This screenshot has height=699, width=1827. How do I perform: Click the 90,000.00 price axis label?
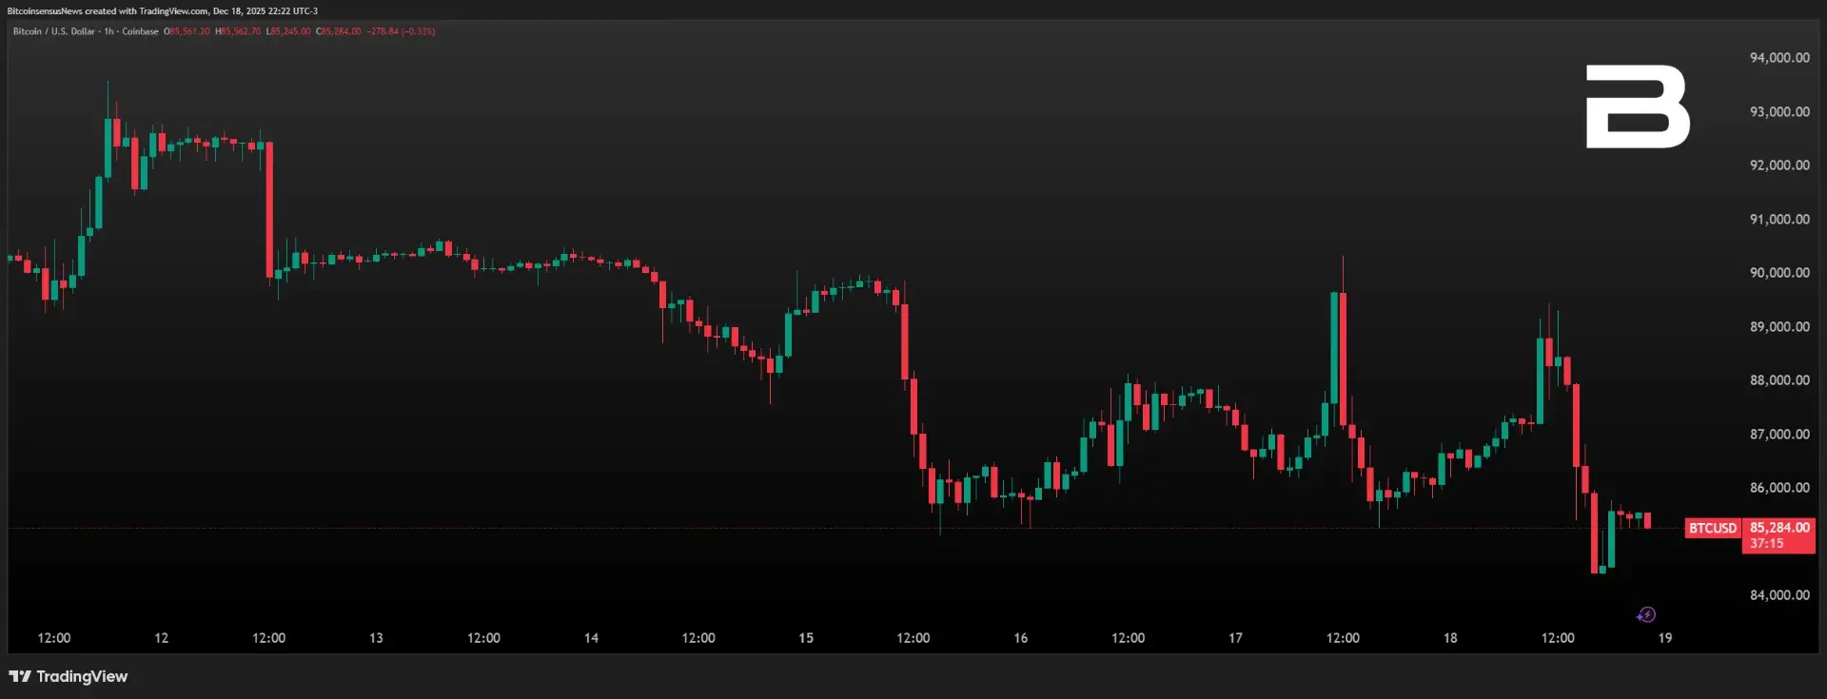[1778, 273]
